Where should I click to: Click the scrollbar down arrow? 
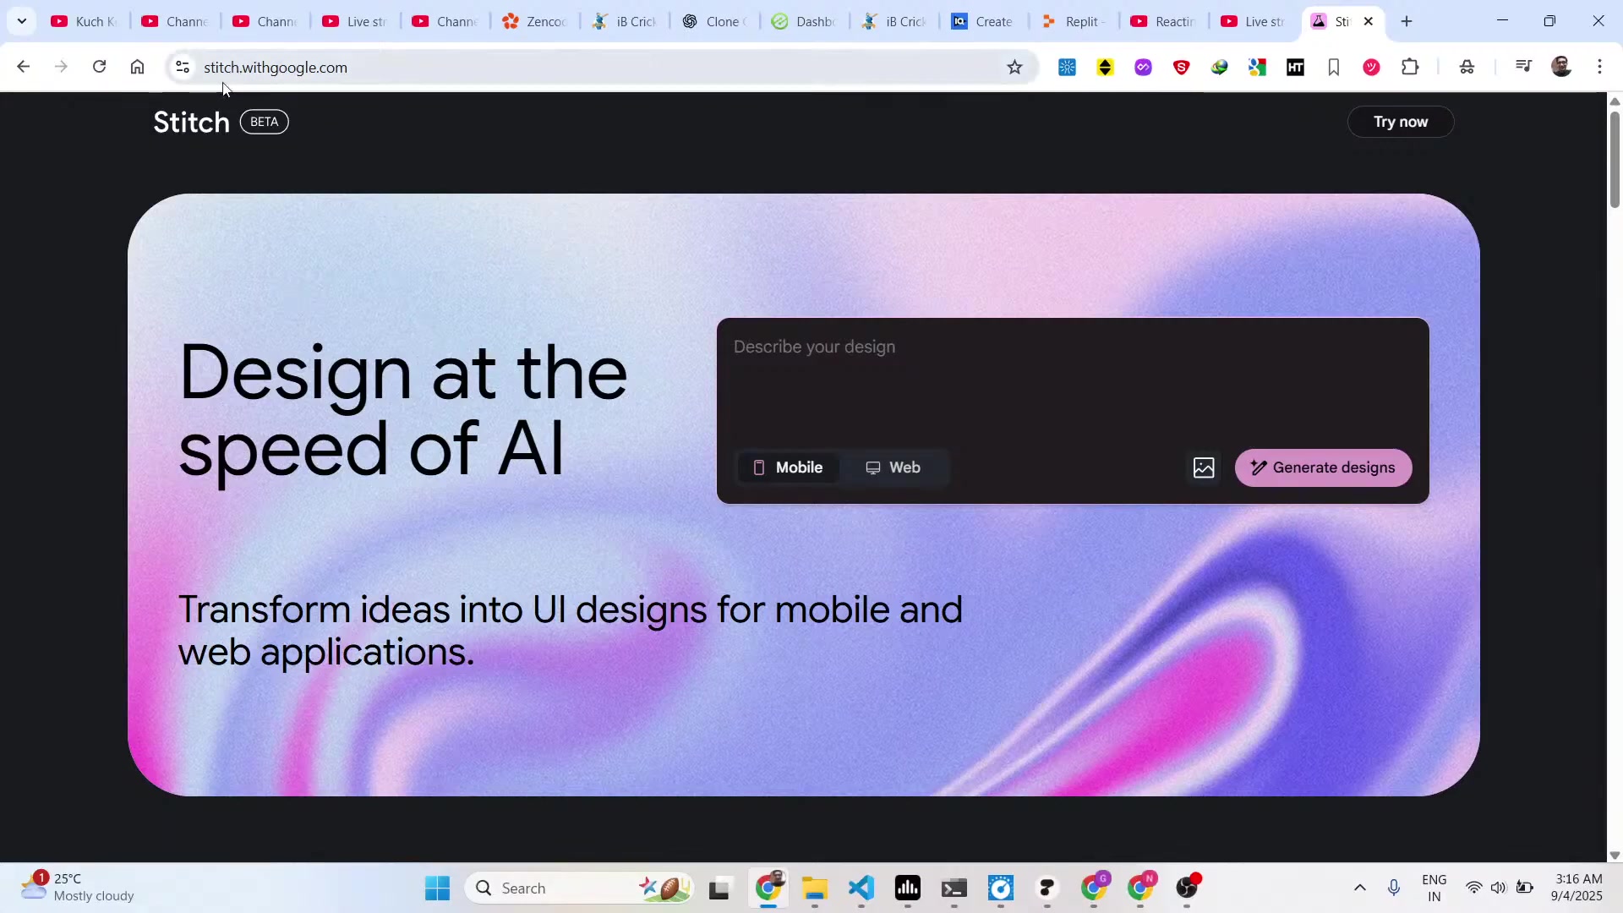1615,856
